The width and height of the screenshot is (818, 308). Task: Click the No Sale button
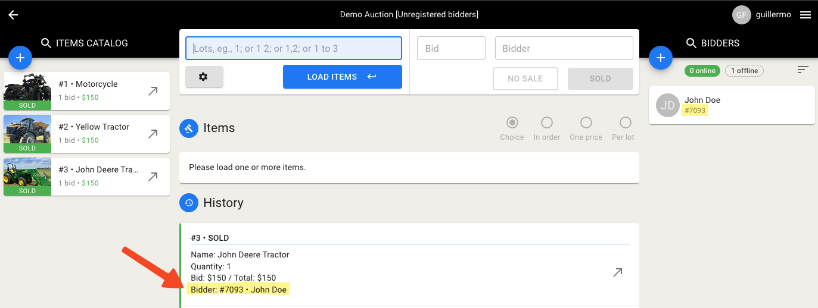(x=525, y=78)
